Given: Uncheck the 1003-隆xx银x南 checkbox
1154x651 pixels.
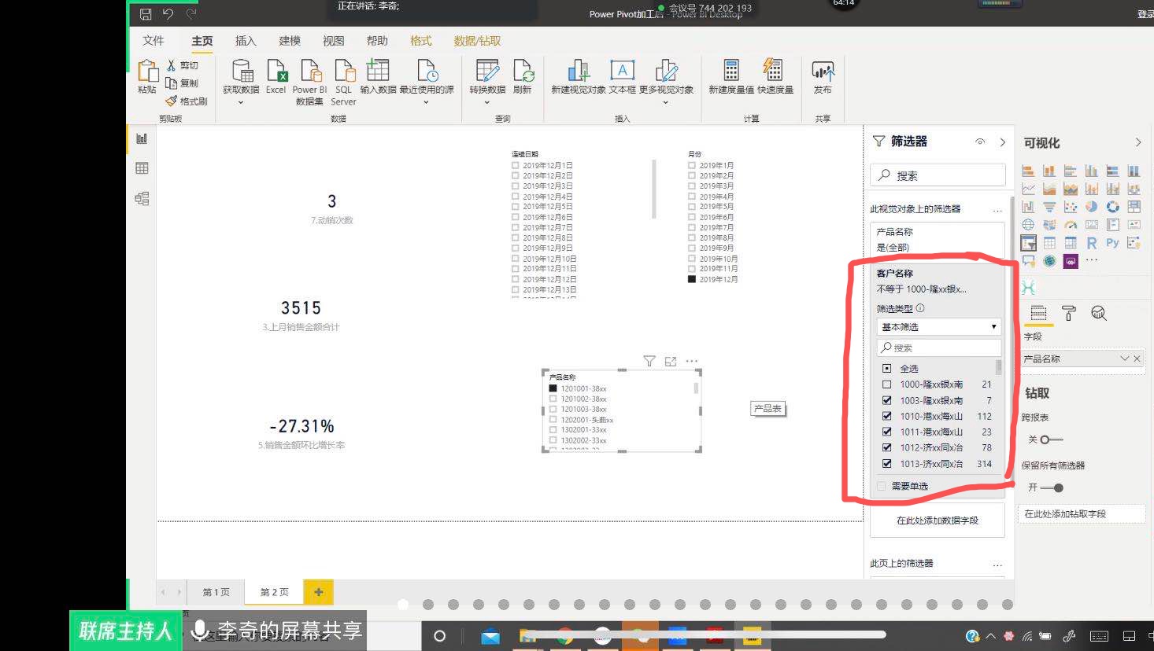Looking at the screenshot, I should pos(887,400).
